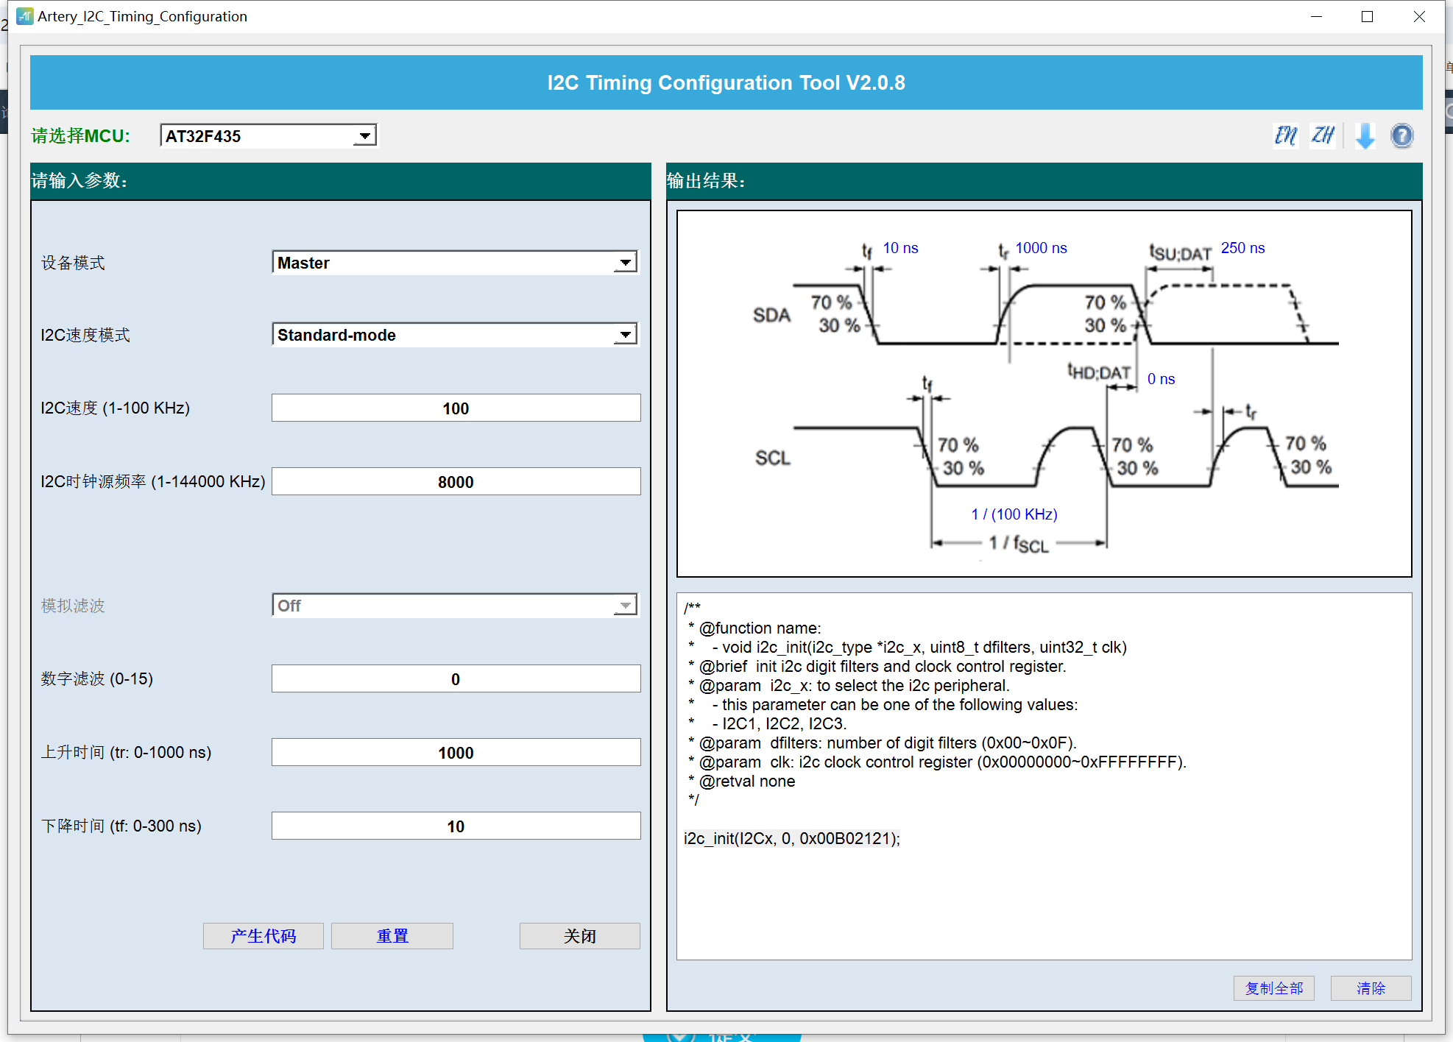Image resolution: width=1453 pixels, height=1042 pixels.
Task: Click the 输出结果 output panel header
Action: coord(1044,181)
